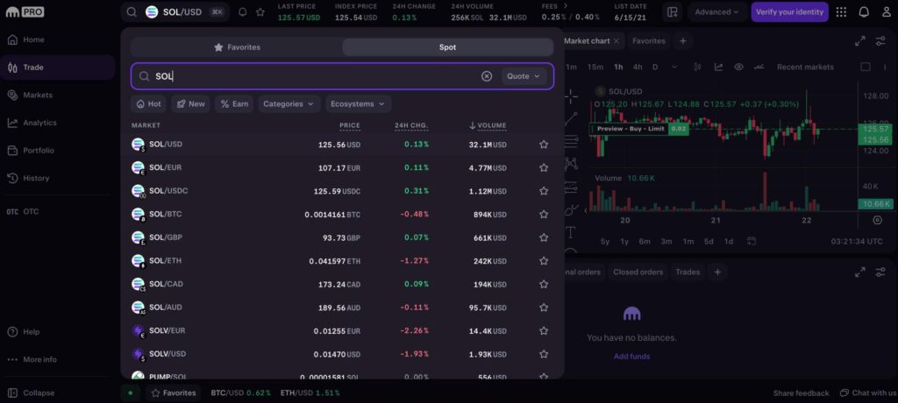Favorite the SOL/USD pair in header
The image size is (898, 403).
click(260, 12)
